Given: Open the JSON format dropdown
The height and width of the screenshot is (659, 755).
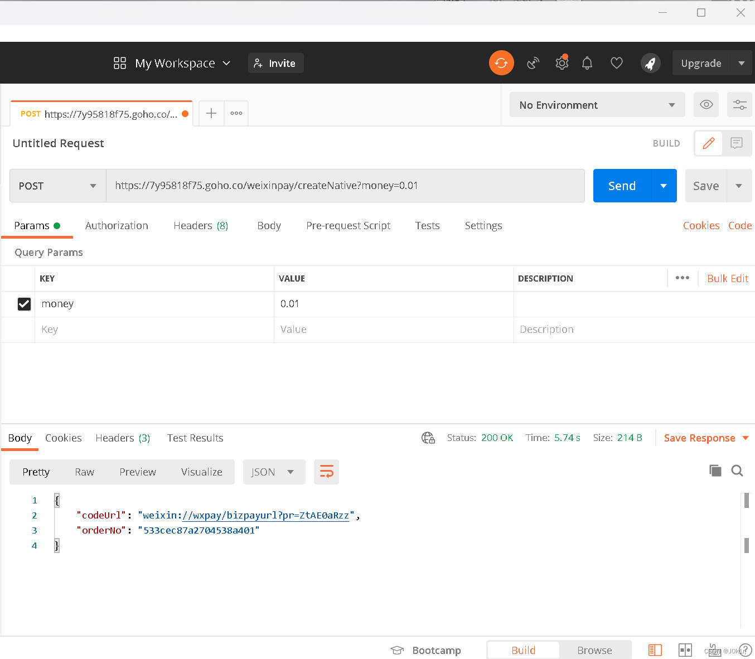Looking at the screenshot, I should [x=274, y=472].
